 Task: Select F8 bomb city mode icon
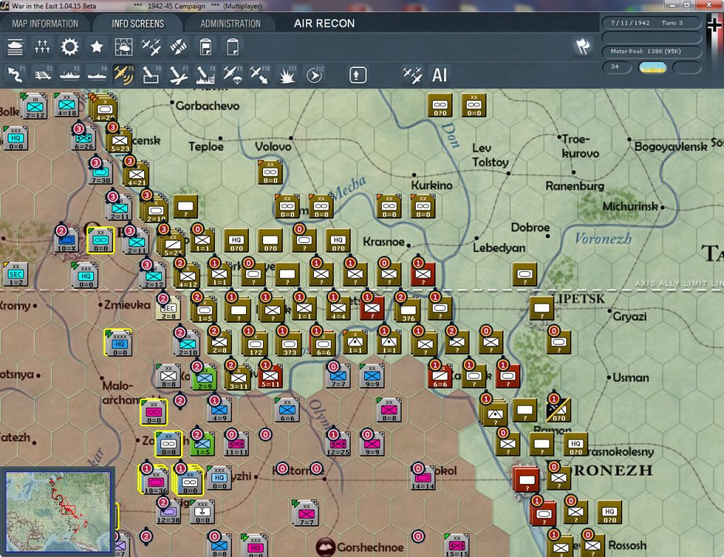(x=206, y=75)
